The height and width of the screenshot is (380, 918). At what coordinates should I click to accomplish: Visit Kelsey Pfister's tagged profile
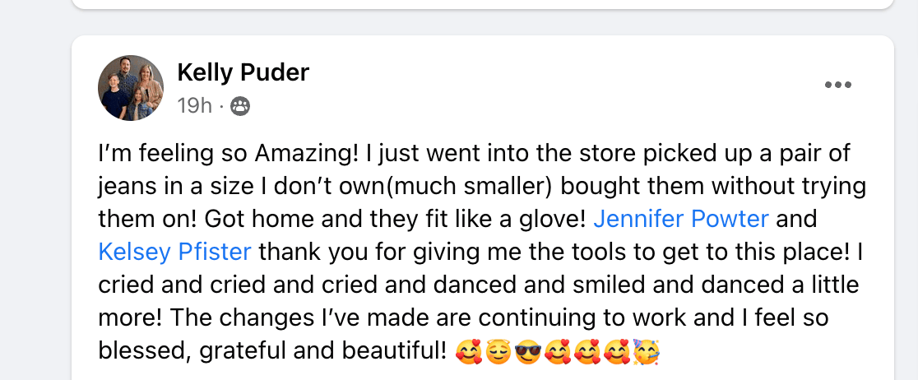(x=175, y=252)
